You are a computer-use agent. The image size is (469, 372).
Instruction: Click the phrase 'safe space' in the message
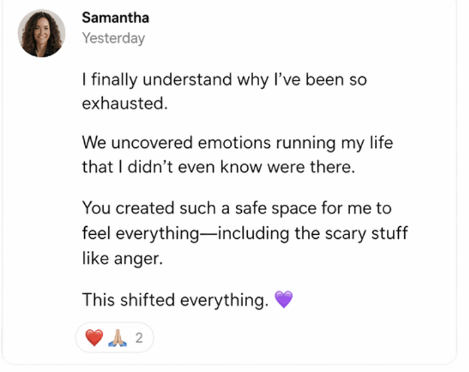click(x=276, y=209)
